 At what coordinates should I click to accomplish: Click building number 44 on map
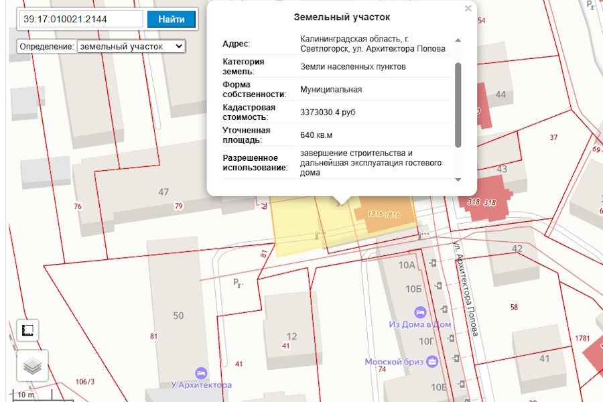coord(500,94)
